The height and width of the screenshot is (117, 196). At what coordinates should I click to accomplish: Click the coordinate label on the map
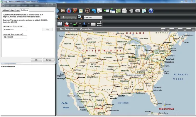(135, 75)
